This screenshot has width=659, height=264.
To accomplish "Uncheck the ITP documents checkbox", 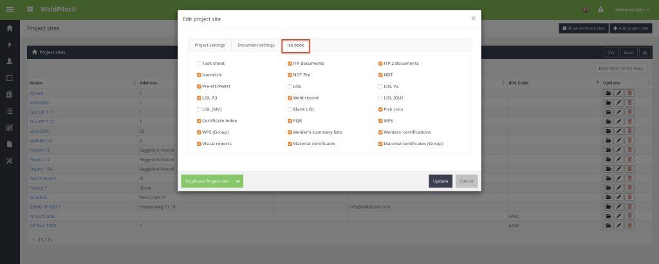I will pyautogui.click(x=290, y=64).
